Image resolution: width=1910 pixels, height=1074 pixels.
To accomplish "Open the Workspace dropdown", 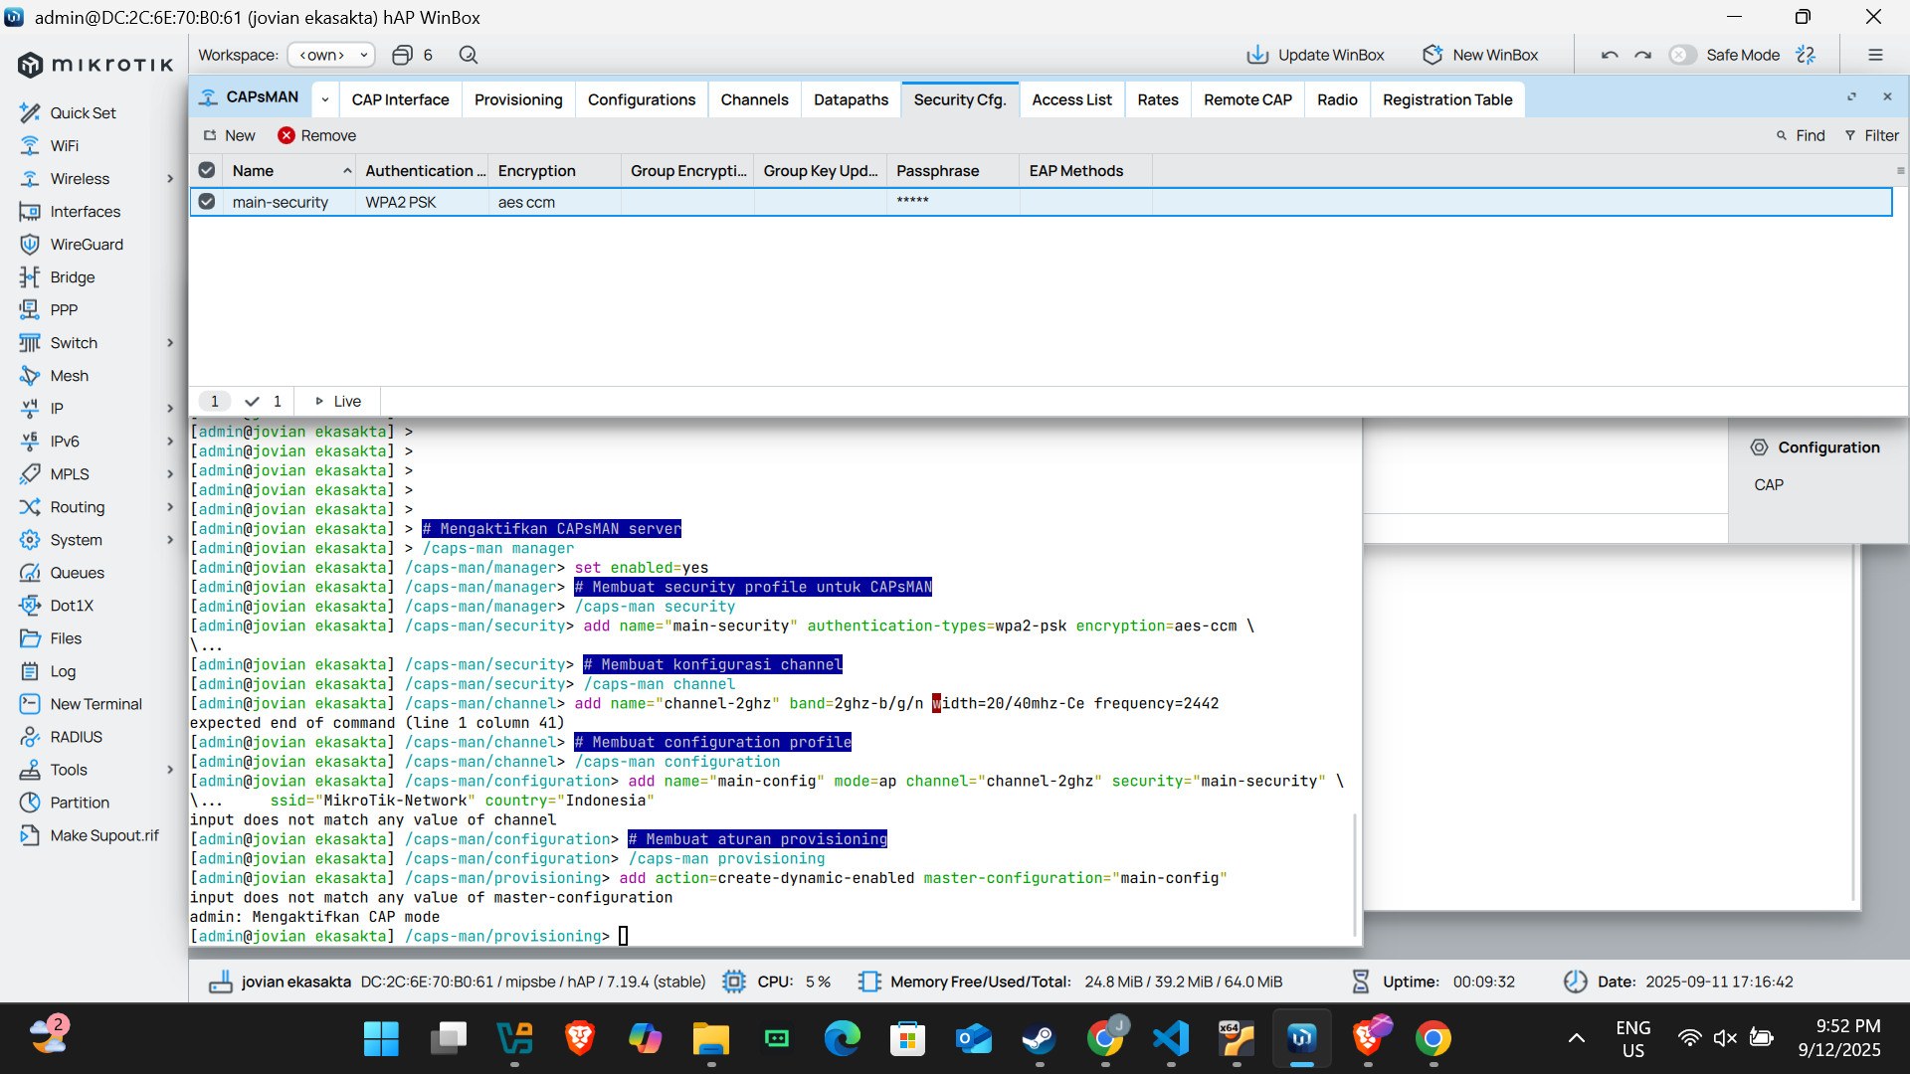I will 331,55.
